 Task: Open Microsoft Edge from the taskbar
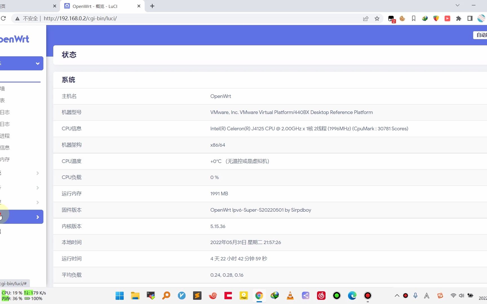click(x=352, y=296)
